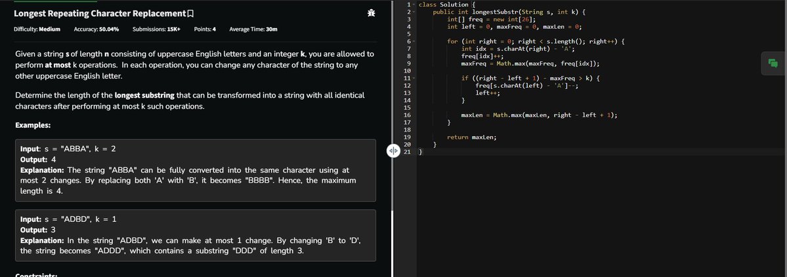Viewport: 787px width, 277px height.
Task: Click line number 21 in gutter
Action: click(407, 152)
